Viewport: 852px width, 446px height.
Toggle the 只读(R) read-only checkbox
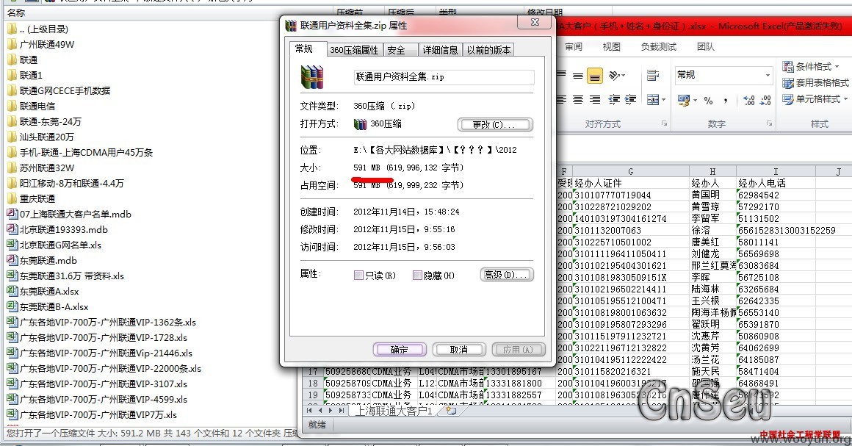(358, 276)
